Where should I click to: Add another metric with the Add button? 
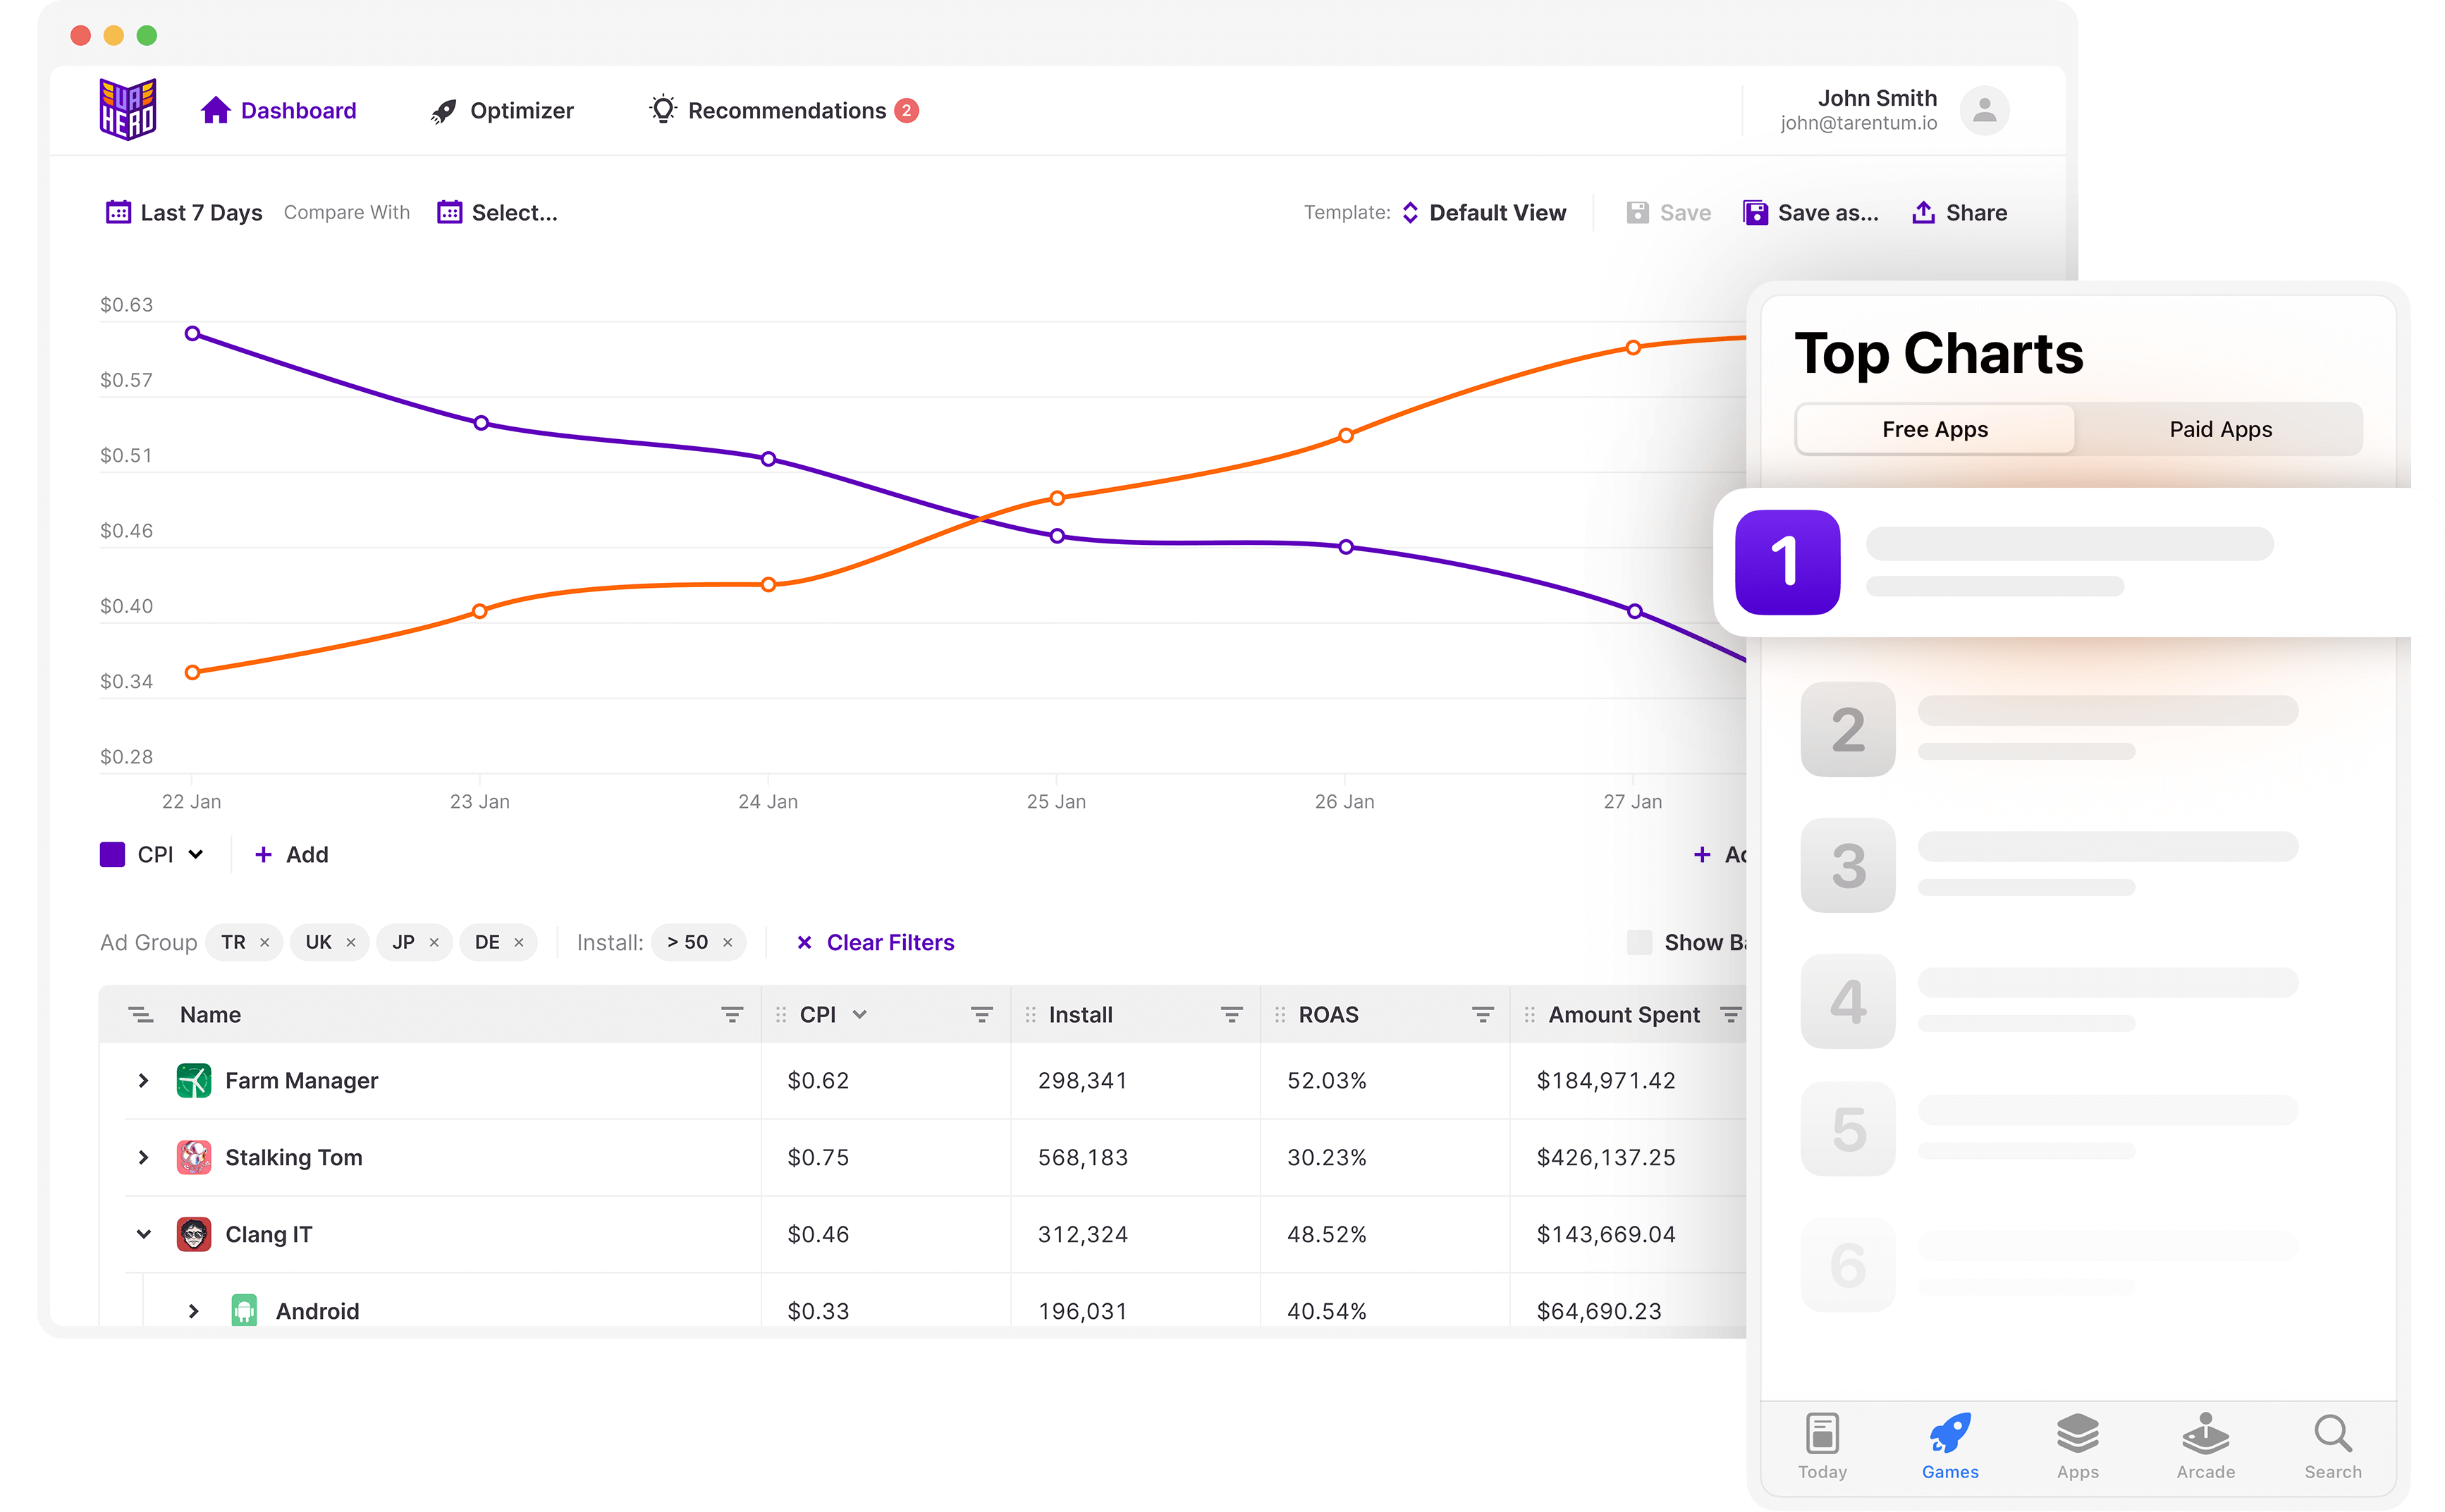pyautogui.click(x=291, y=854)
